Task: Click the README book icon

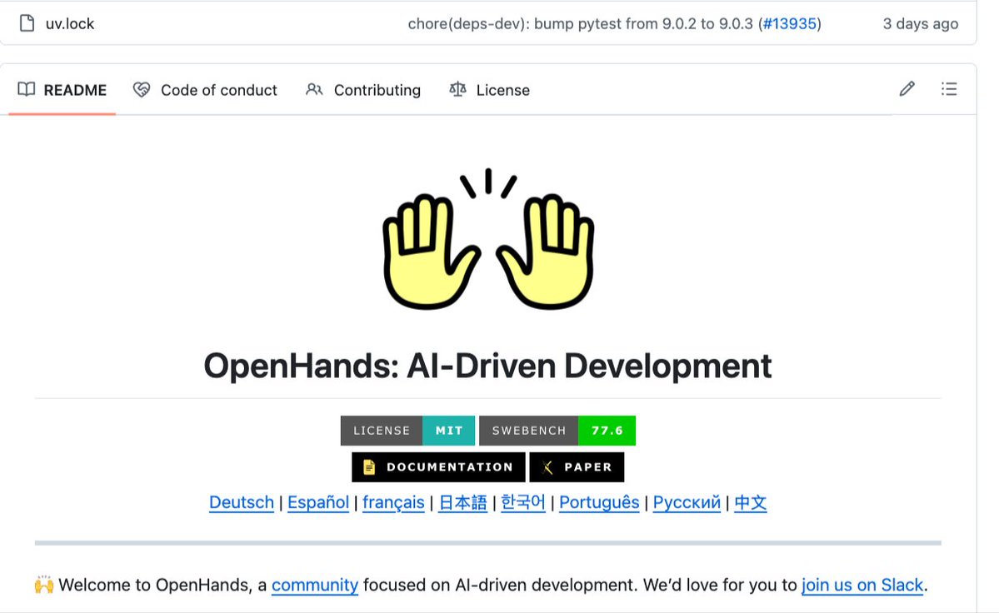Action: point(26,89)
